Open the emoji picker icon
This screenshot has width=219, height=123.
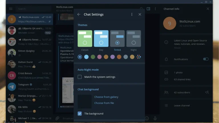click(147, 118)
